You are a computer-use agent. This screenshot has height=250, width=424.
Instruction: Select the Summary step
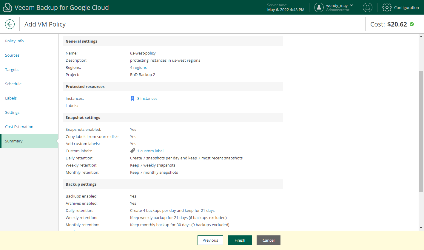pyautogui.click(x=29, y=141)
